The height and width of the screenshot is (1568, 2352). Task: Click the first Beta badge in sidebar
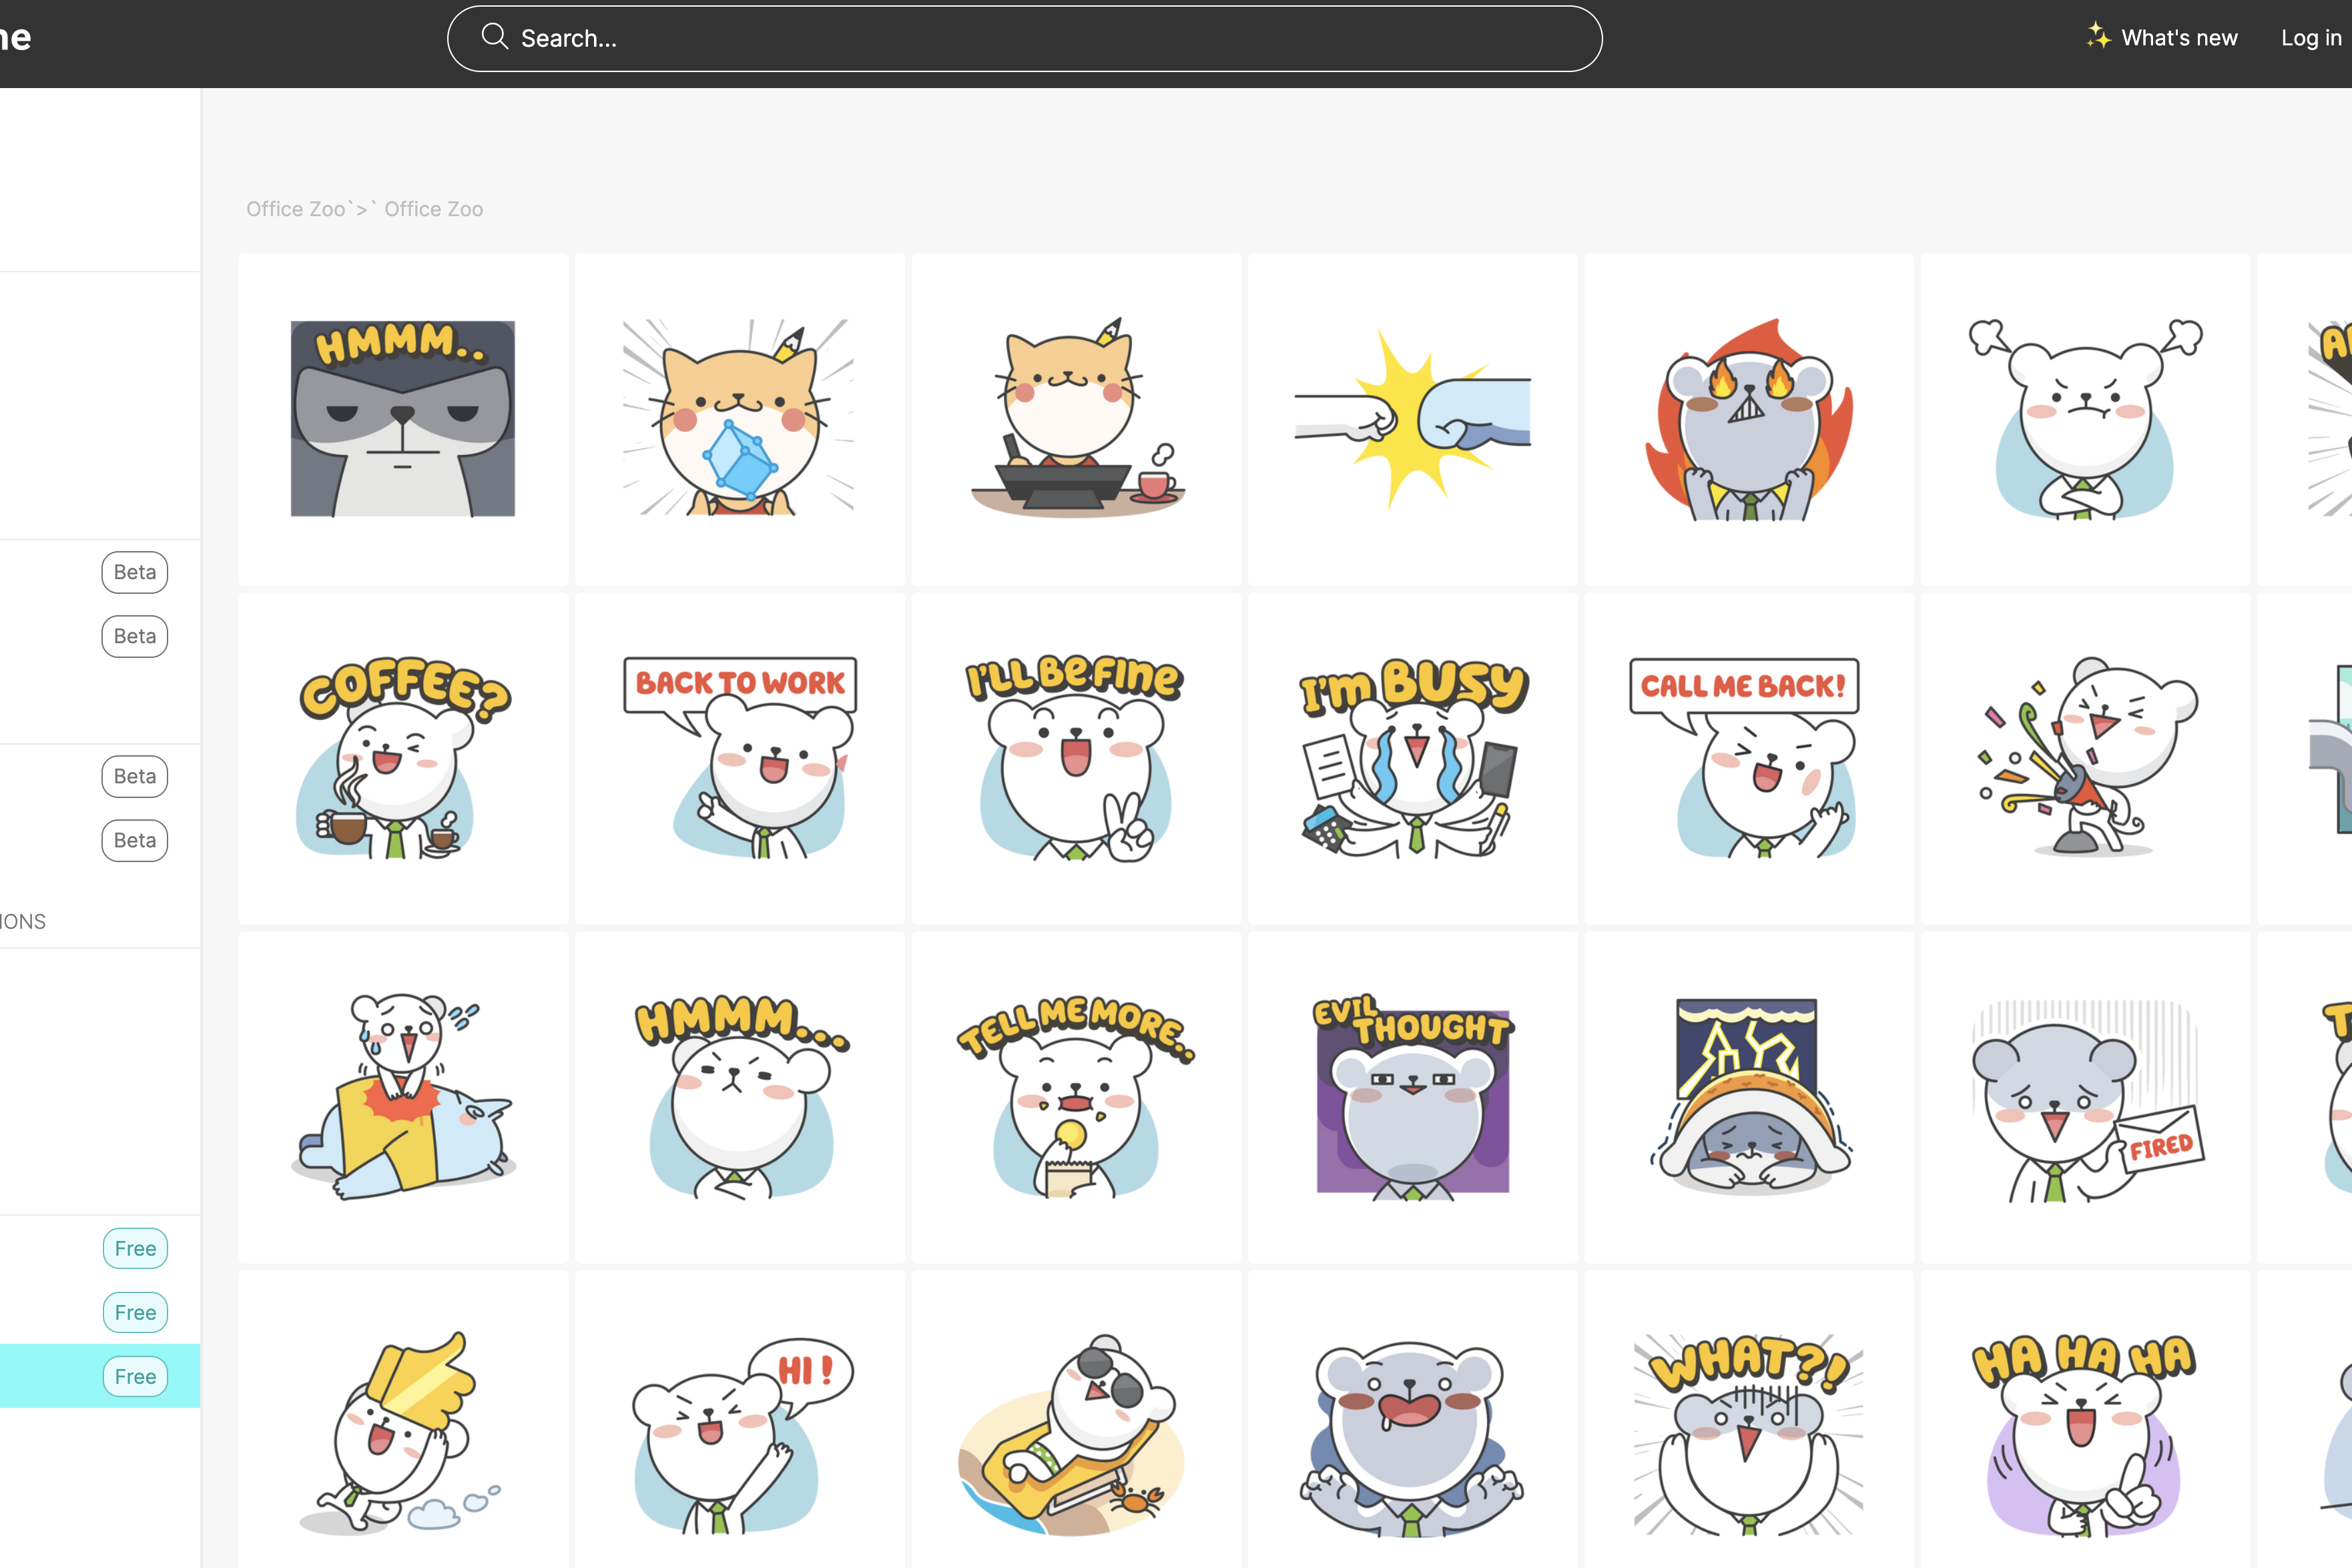tap(135, 572)
